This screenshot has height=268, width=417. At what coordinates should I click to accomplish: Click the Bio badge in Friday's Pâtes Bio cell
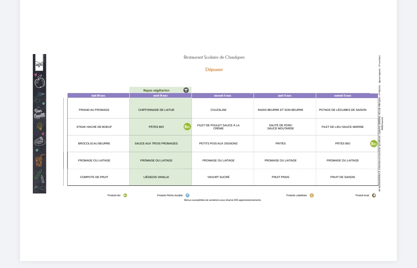pos(374,144)
